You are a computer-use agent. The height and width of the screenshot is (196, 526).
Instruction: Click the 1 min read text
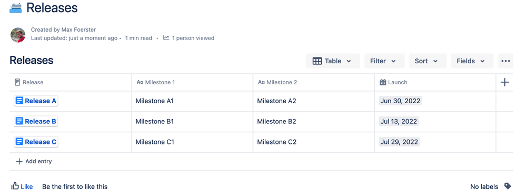(x=138, y=38)
